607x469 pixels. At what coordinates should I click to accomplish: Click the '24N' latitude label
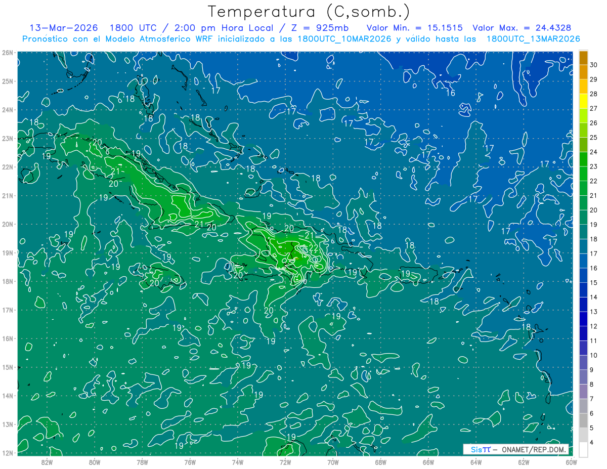tap(7, 110)
